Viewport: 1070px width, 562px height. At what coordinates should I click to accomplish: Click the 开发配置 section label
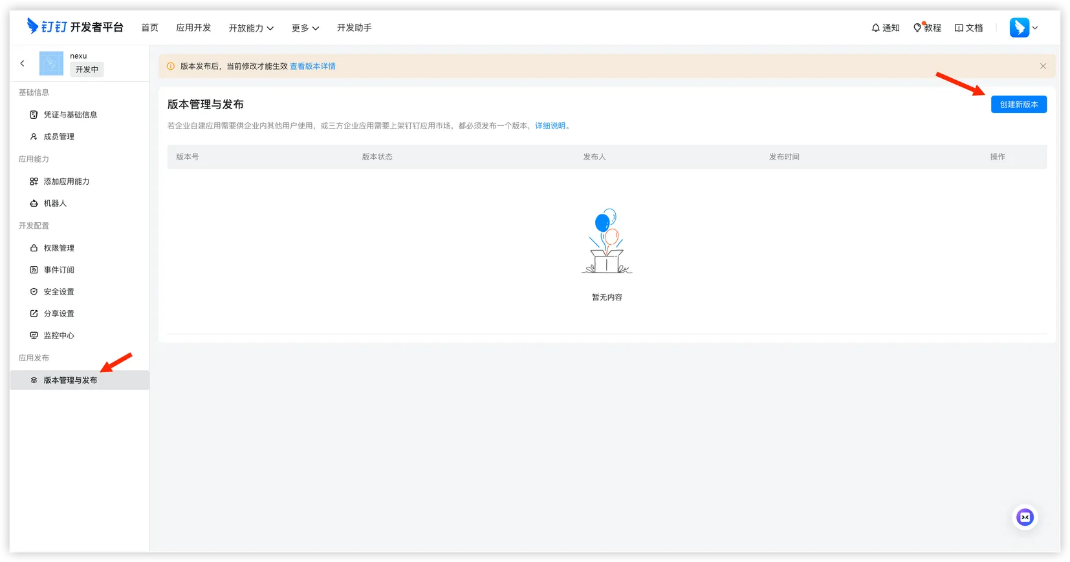point(34,226)
